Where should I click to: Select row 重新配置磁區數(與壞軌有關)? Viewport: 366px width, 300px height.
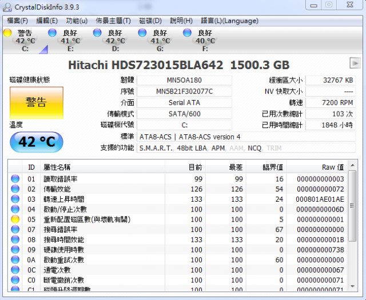tap(178, 219)
